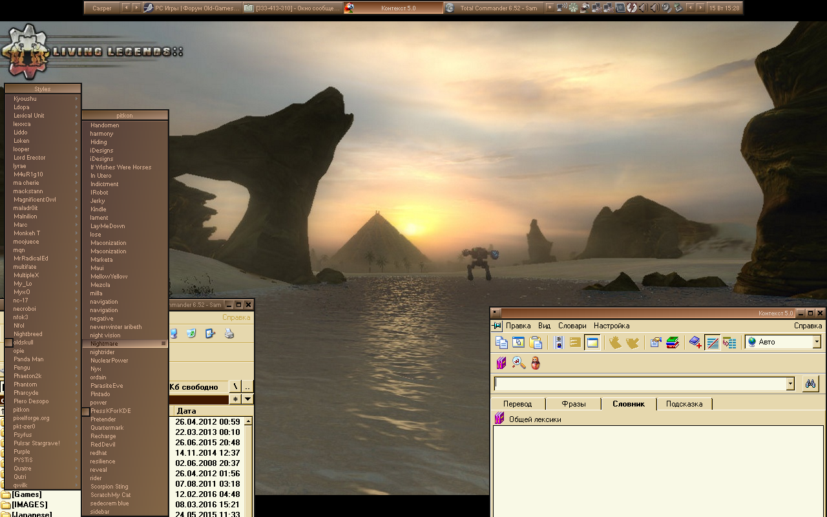Click the blue book with red plus icon
This screenshot has height=517, width=827.
tap(695, 343)
